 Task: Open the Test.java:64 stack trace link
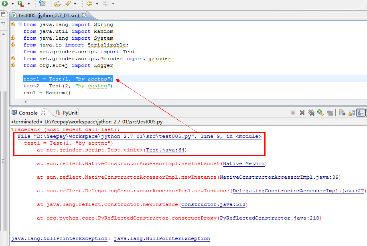166,150
